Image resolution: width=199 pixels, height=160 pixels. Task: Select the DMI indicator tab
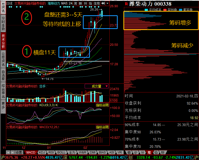(92, 152)
